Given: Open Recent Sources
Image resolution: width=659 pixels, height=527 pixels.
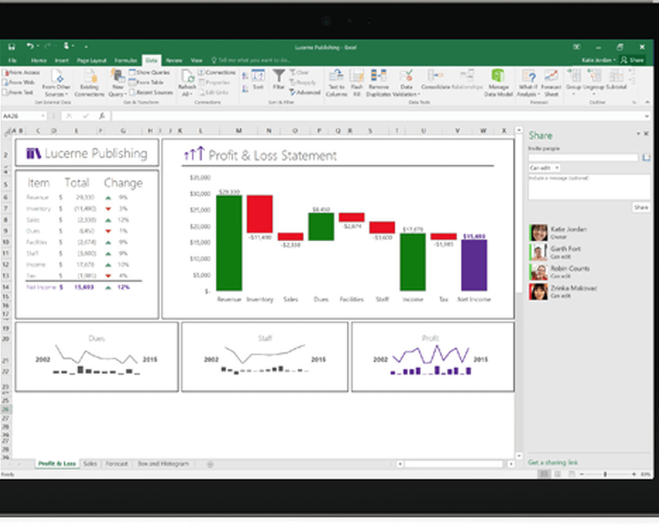Looking at the screenshot, I should [x=151, y=92].
